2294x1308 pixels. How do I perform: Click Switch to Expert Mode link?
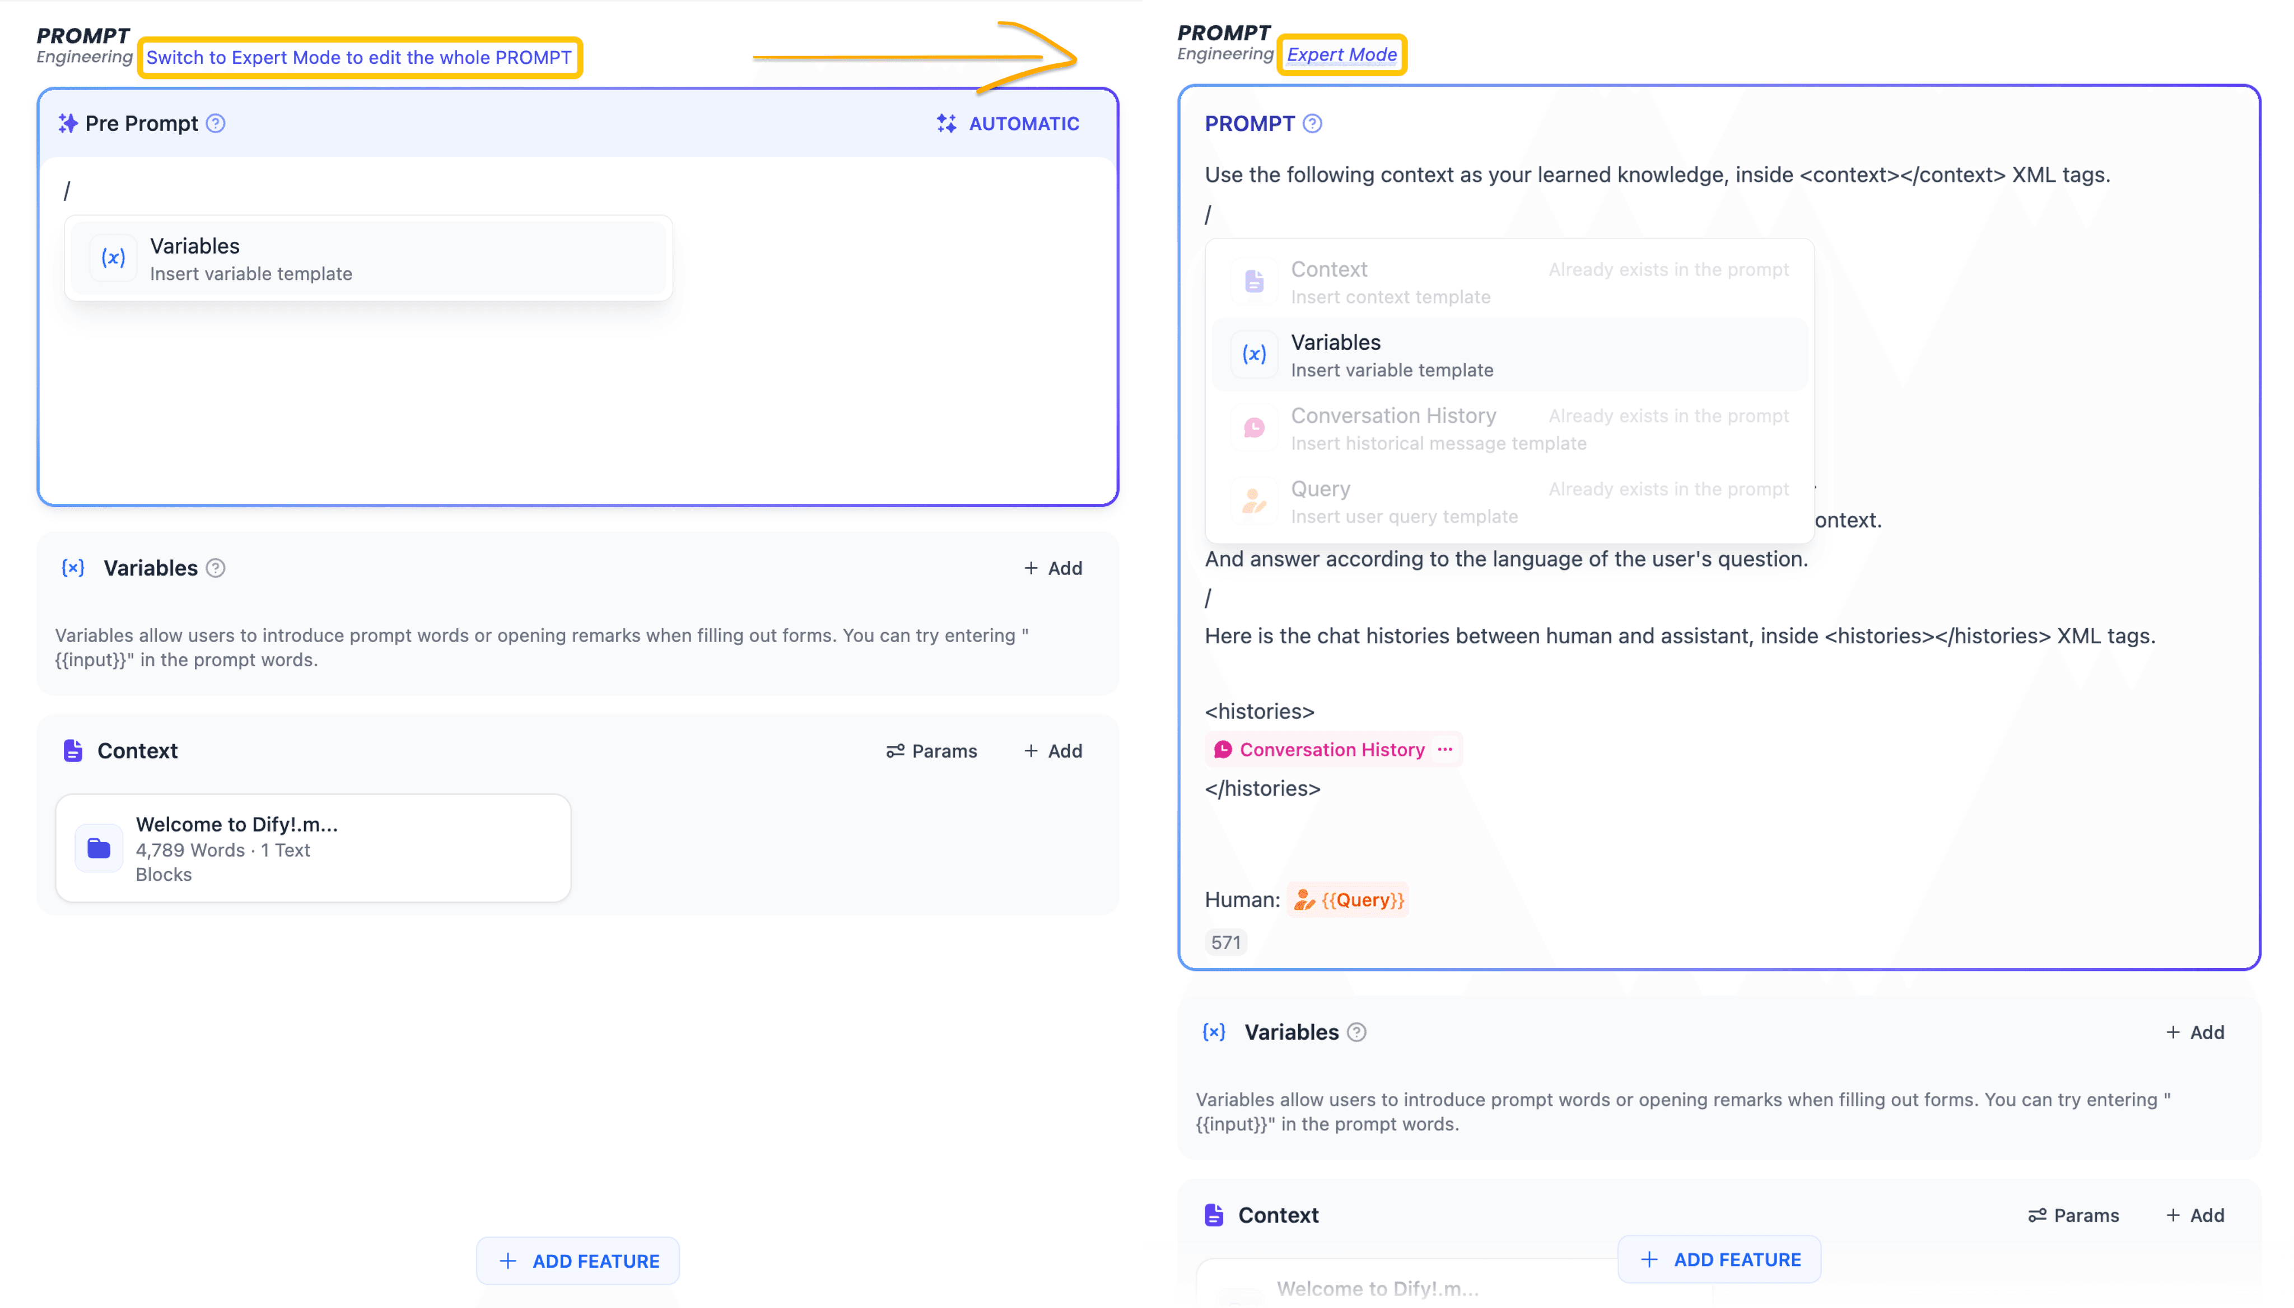(358, 58)
